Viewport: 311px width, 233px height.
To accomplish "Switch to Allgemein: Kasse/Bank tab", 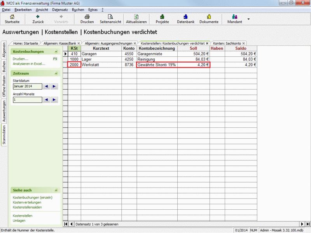I will coord(60,43).
